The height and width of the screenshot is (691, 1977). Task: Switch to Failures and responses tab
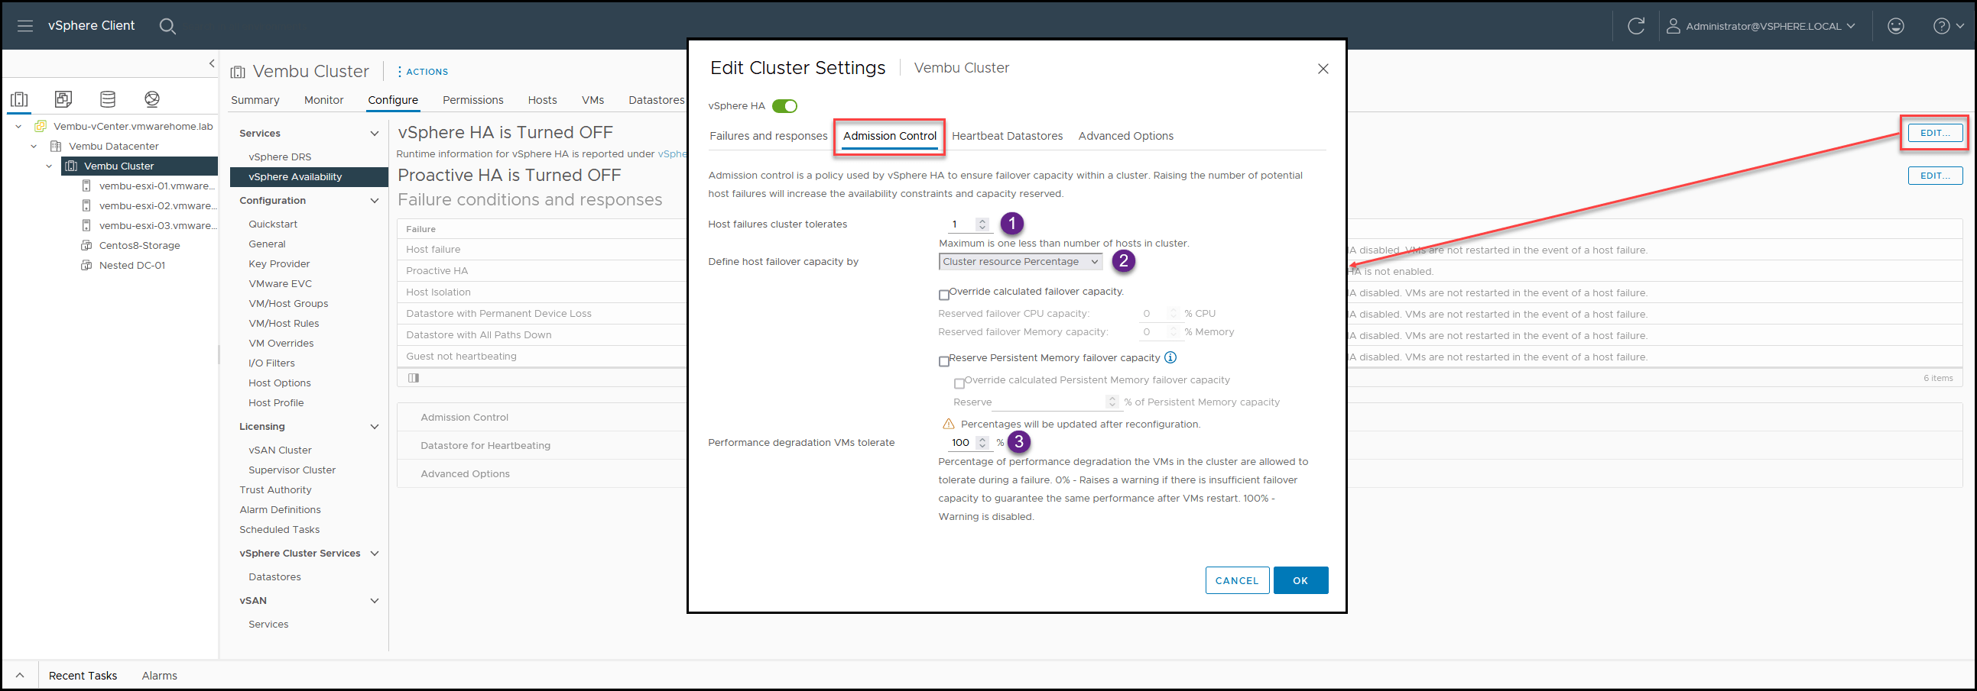coord(768,137)
